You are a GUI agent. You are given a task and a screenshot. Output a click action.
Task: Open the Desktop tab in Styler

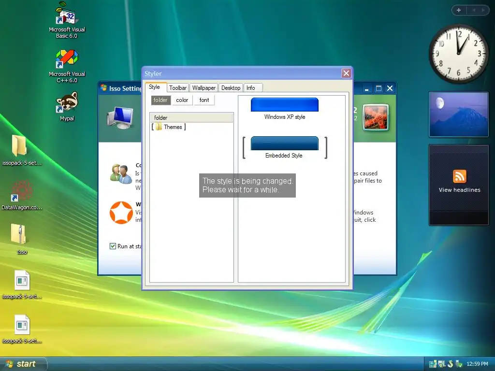click(x=231, y=88)
